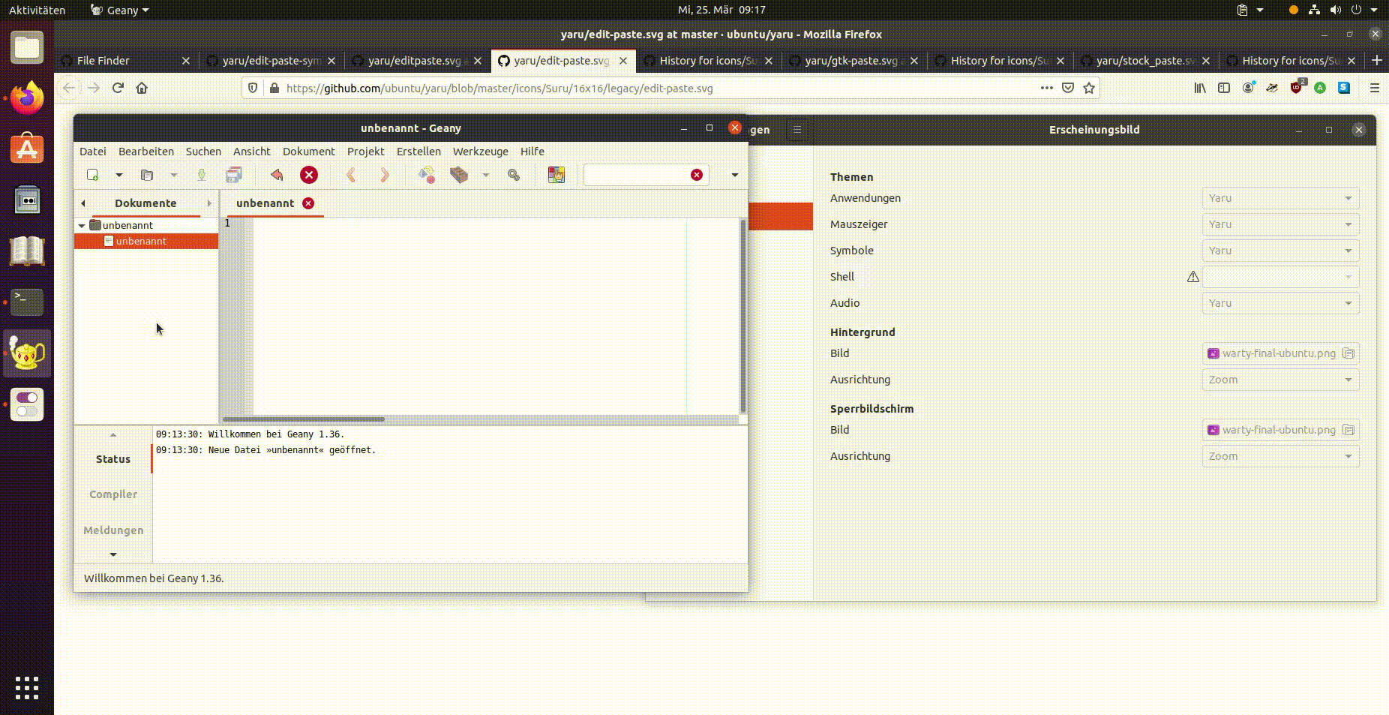Open the Firefox Library icon

point(1200,88)
